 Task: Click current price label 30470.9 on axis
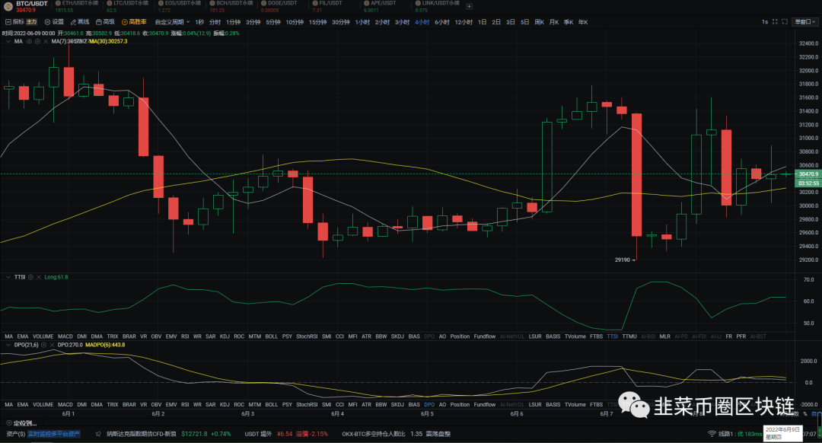pyautogui.click(x=808, y=174)
